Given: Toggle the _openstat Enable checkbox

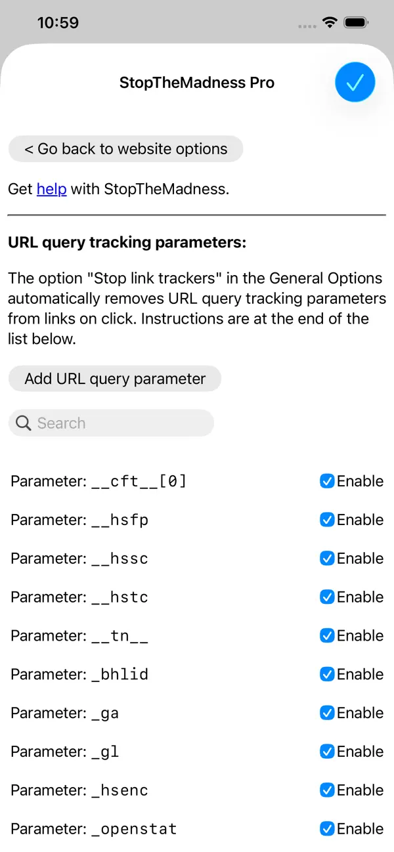Looking at the screenshot, I should click(x=327, y=829).
